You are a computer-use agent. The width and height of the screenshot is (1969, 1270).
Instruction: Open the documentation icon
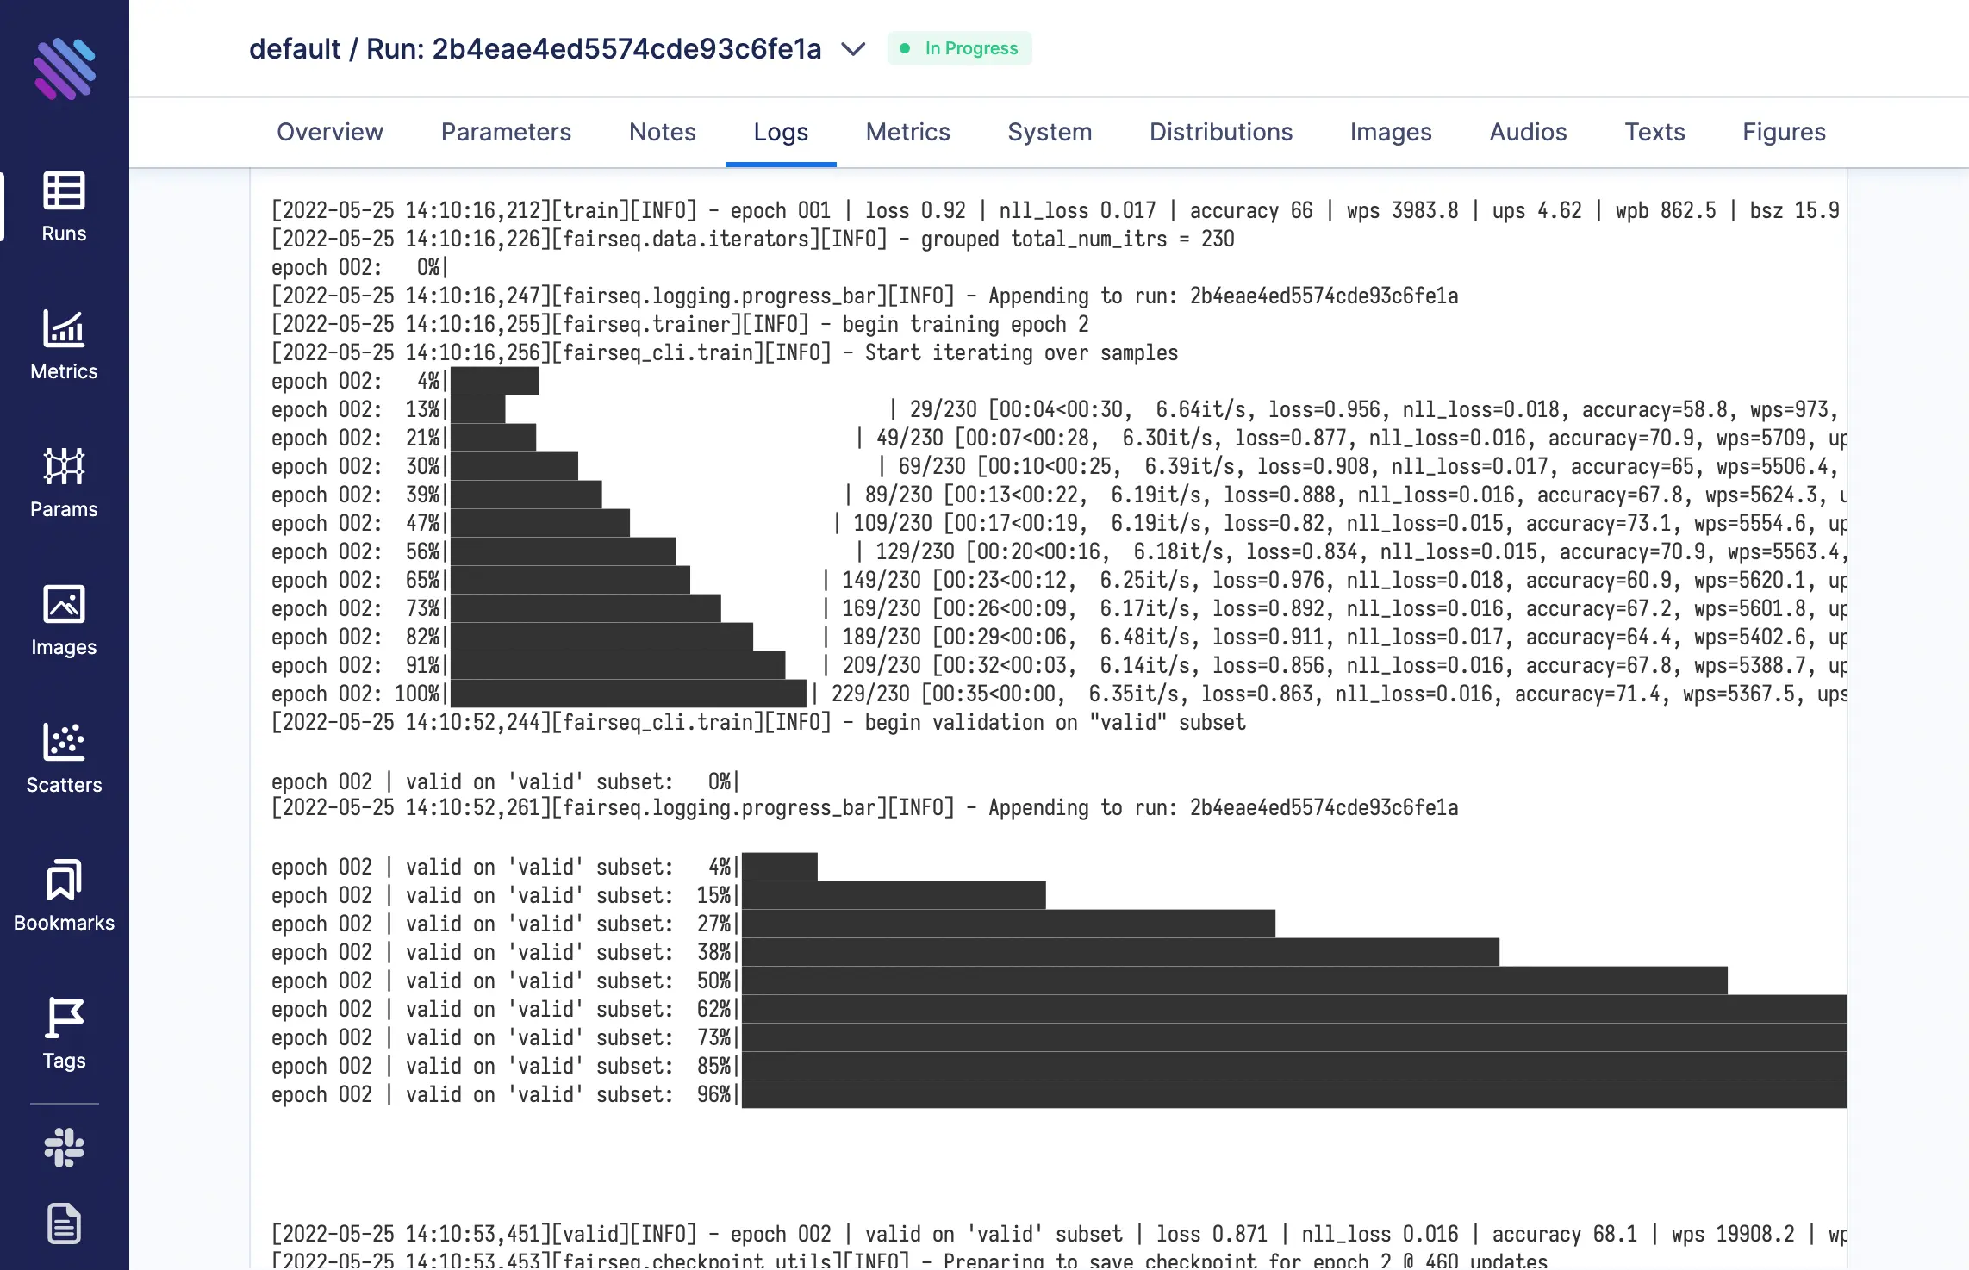[65, 1223]
